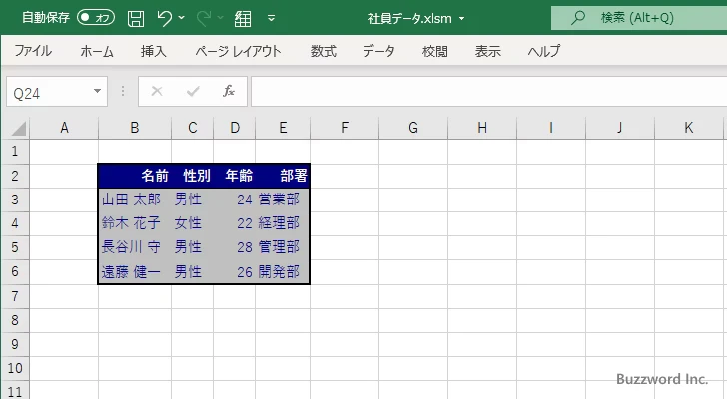This screenshot has height=399, width=727.
Task: Select column I header
Action: (x=551, y=128)
